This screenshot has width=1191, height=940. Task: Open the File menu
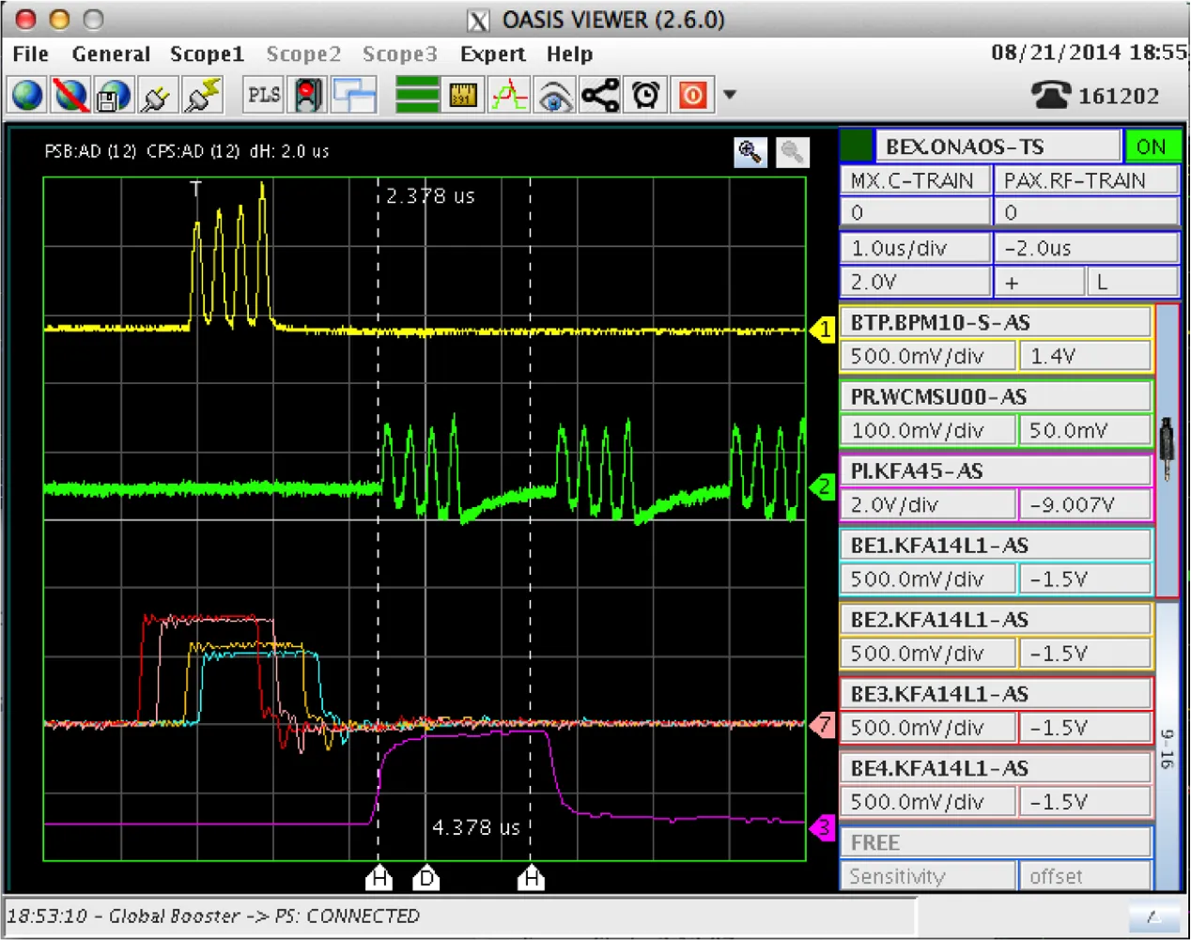(30, 54)
